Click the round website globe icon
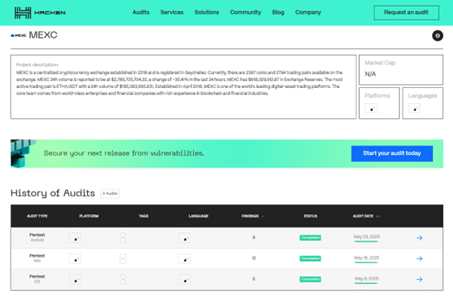453x297 pixels. (x=437, y=35)
